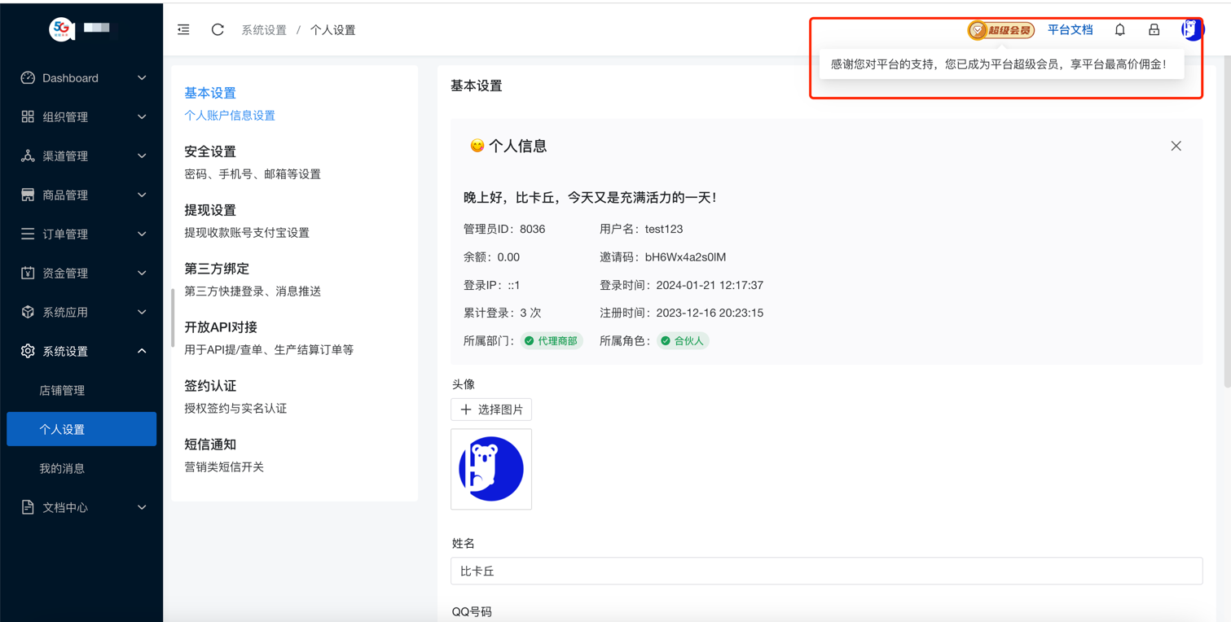1231x622 pixels.
Task: Open the user avatar in top bar
Action: [x=1192, y=29]
